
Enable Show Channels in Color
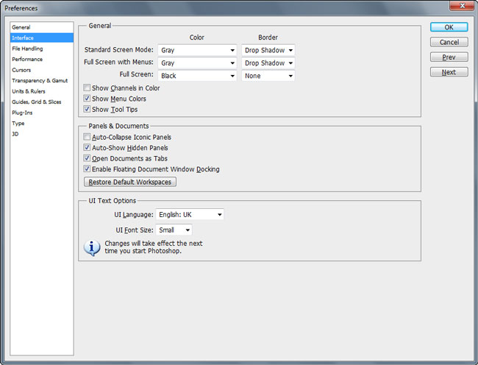(x=88, y=88)
